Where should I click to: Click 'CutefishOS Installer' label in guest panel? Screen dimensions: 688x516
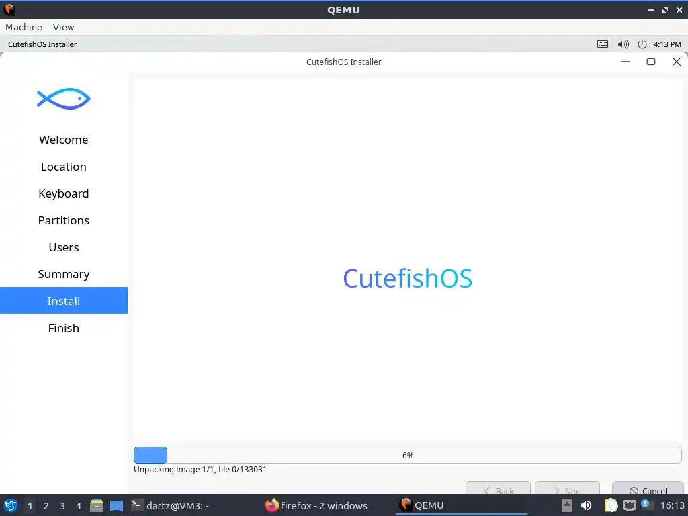tap(42, 44)
